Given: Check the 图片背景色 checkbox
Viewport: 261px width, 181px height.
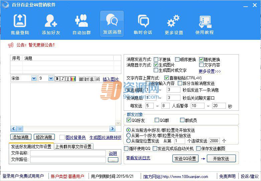Looking at the screenshot, I should point(62,137).
